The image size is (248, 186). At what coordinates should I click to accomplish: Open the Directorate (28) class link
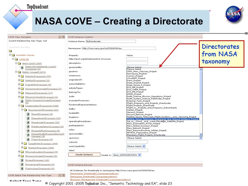click(45, 122)
